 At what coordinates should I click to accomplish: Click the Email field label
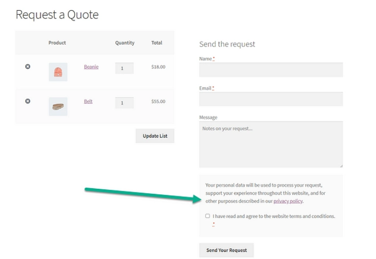coord(205,88)
